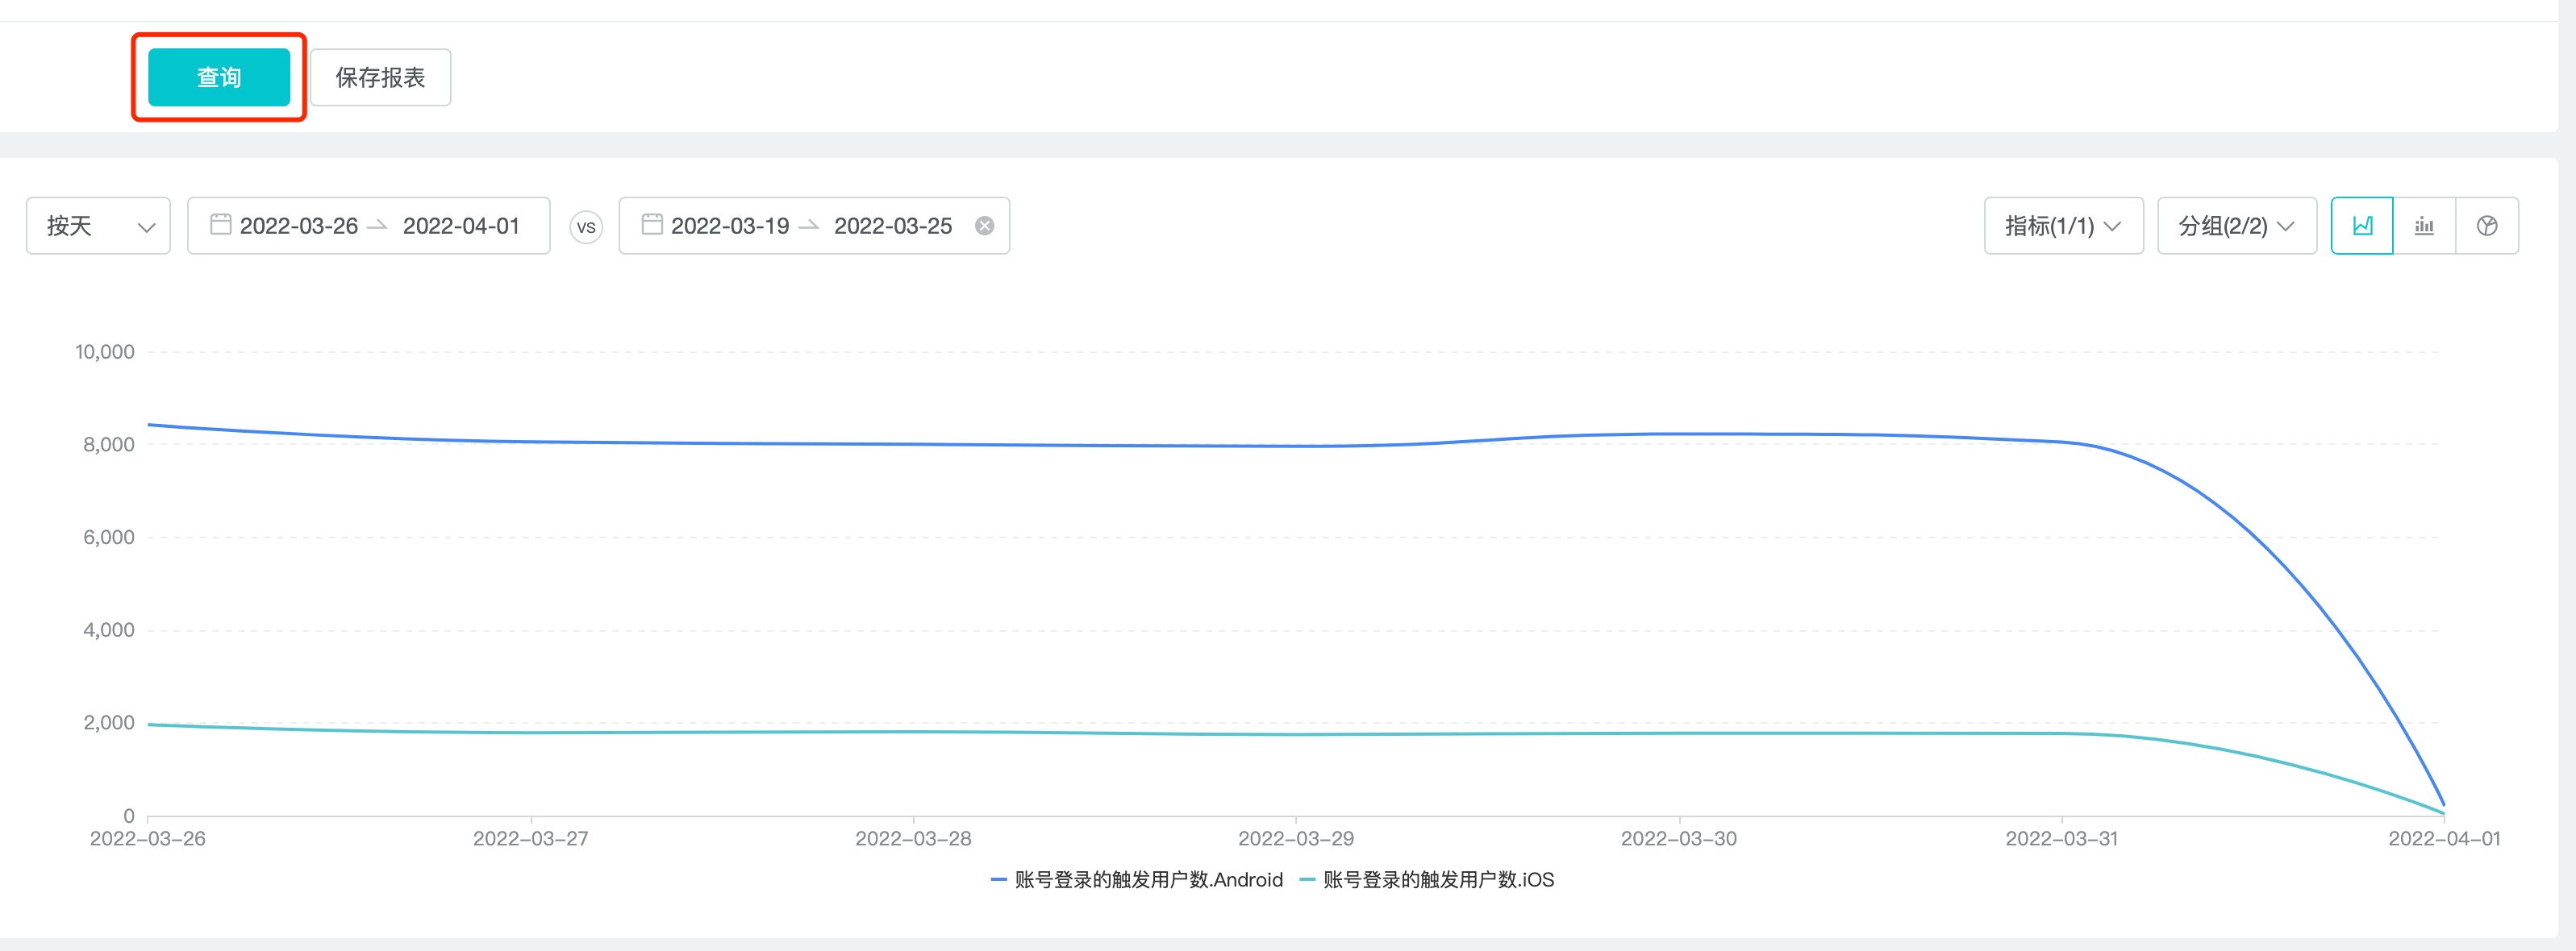Clear the comparison date range
Viewport: 2576px width, 951px height.
pyautogui.click(x=984, y=226)
